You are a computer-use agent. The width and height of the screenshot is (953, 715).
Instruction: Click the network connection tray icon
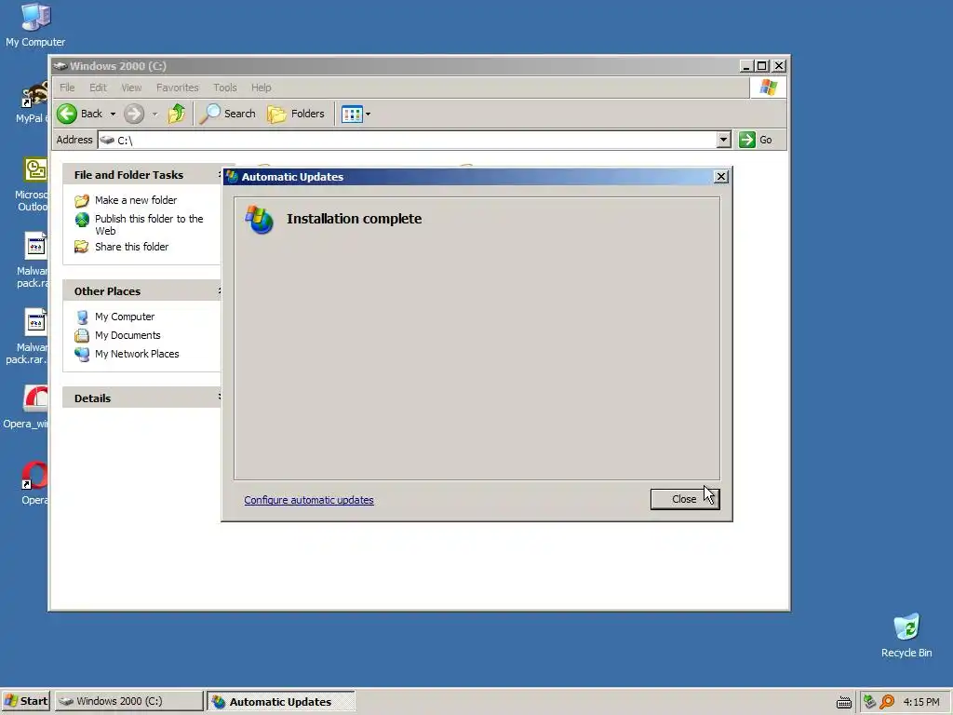click(x=870, y=702)
